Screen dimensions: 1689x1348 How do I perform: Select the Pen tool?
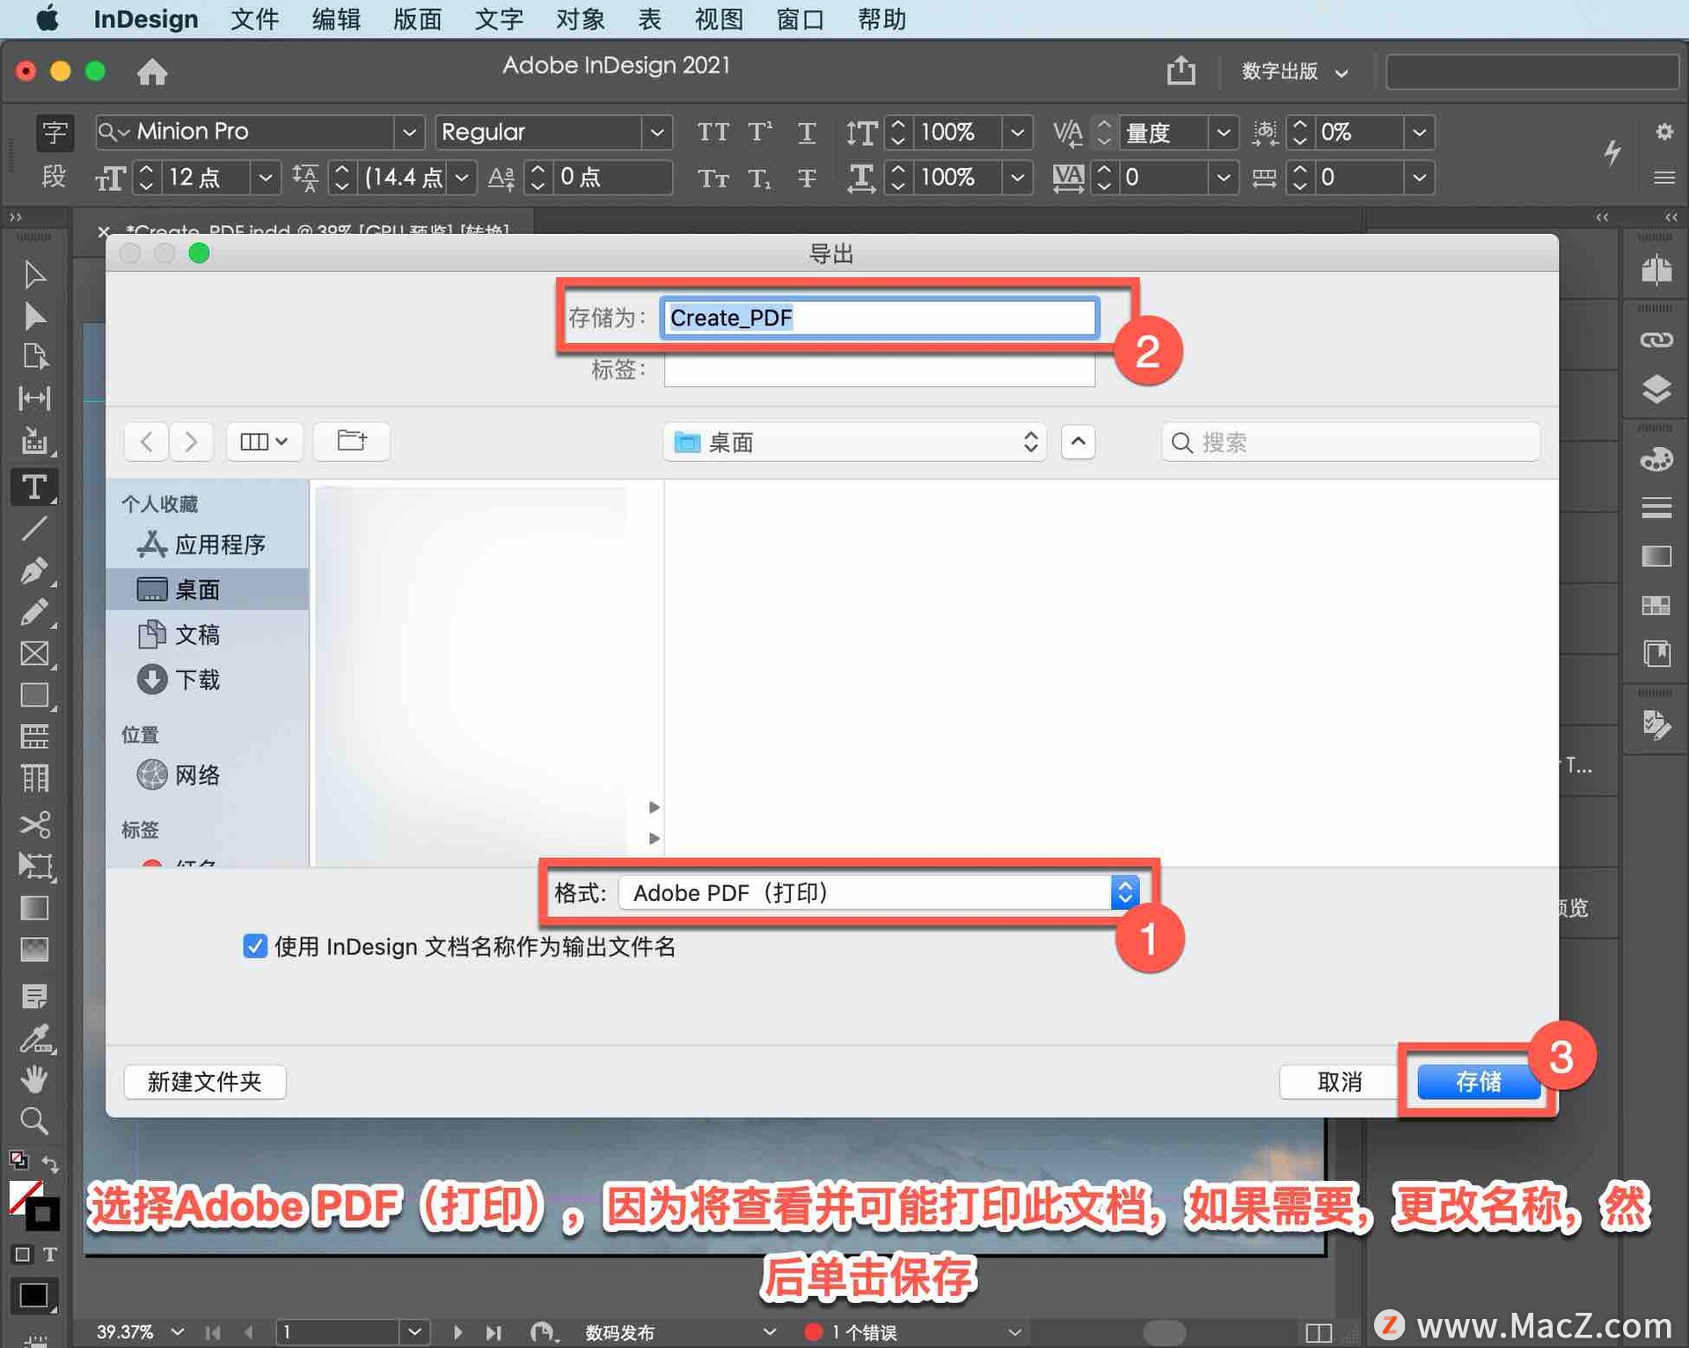click(x=34, y=570)
